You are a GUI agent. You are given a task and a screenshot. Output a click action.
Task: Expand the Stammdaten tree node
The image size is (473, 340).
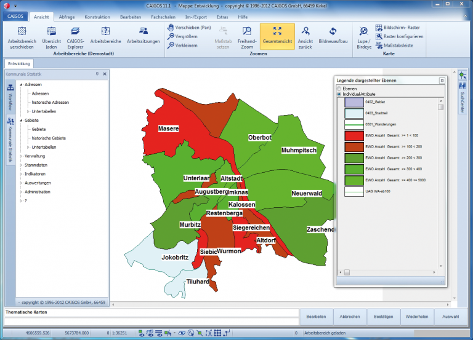click(21, 165)
